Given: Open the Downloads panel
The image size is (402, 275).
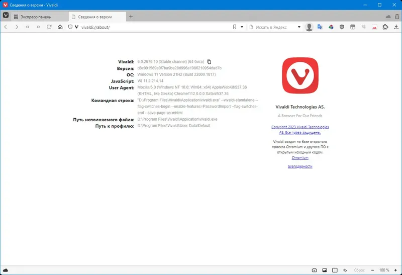Looking at the screenshot, I should 396,27.
